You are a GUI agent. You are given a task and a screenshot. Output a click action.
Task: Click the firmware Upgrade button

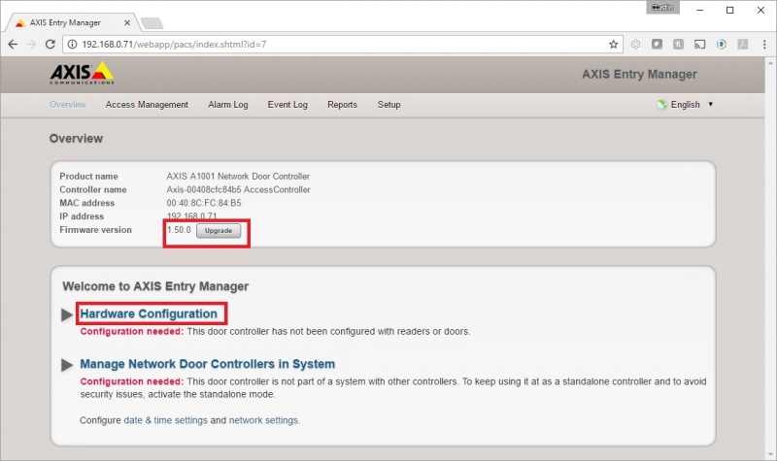[x=219, y=231]
